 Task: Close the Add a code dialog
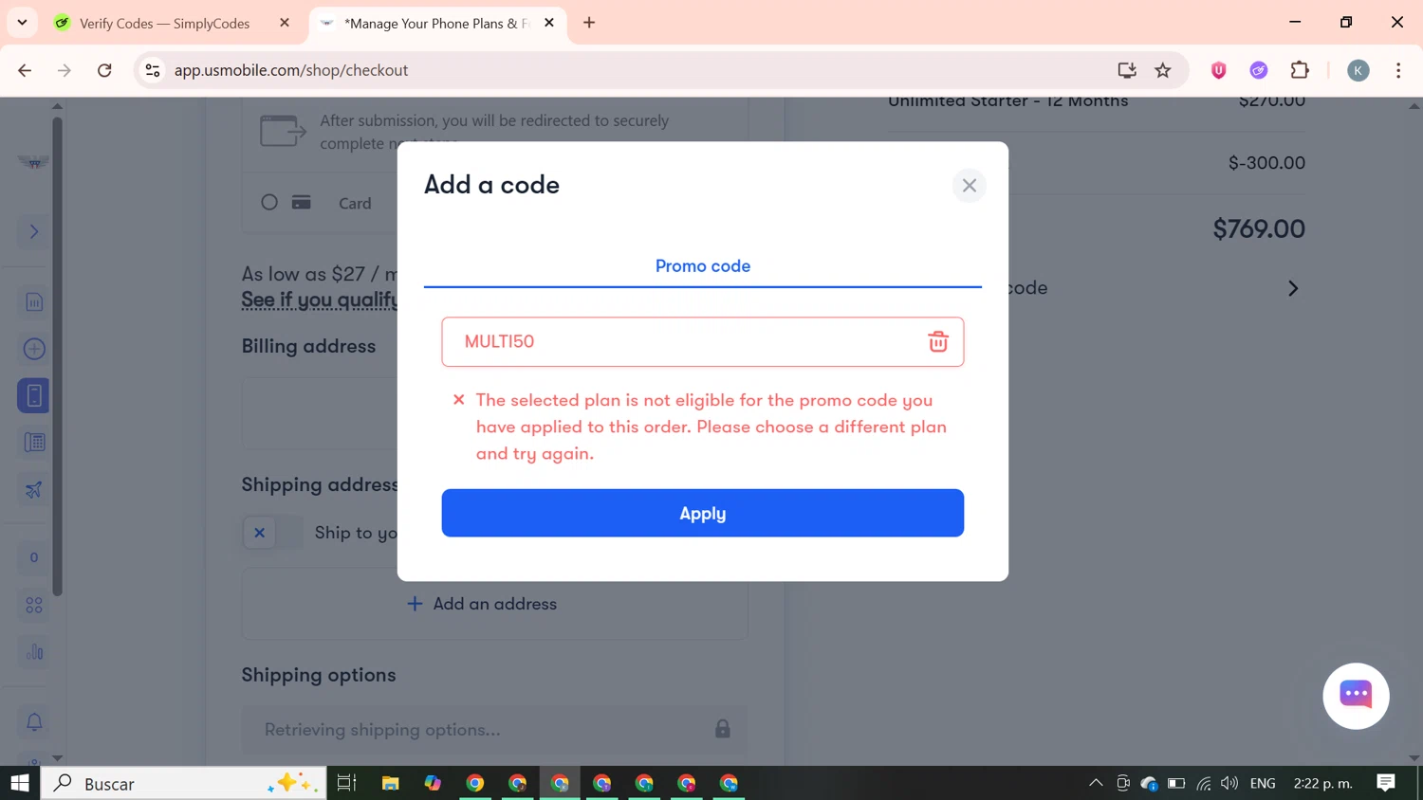click(x=969, y=186)
